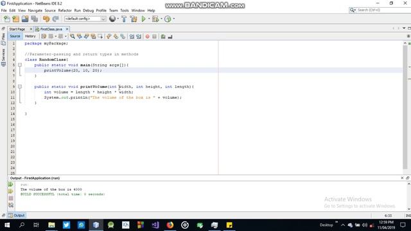Start macro recording with red circle

pyautogui.click(x=147, y=37)
